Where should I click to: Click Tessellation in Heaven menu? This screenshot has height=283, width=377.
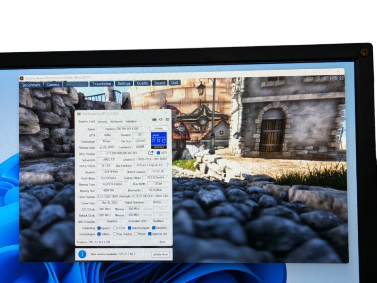click(101, 84)
